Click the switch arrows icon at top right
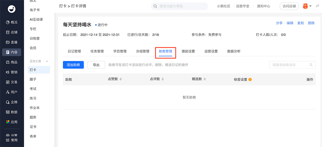The image size is (322, 147). [317, 6]
